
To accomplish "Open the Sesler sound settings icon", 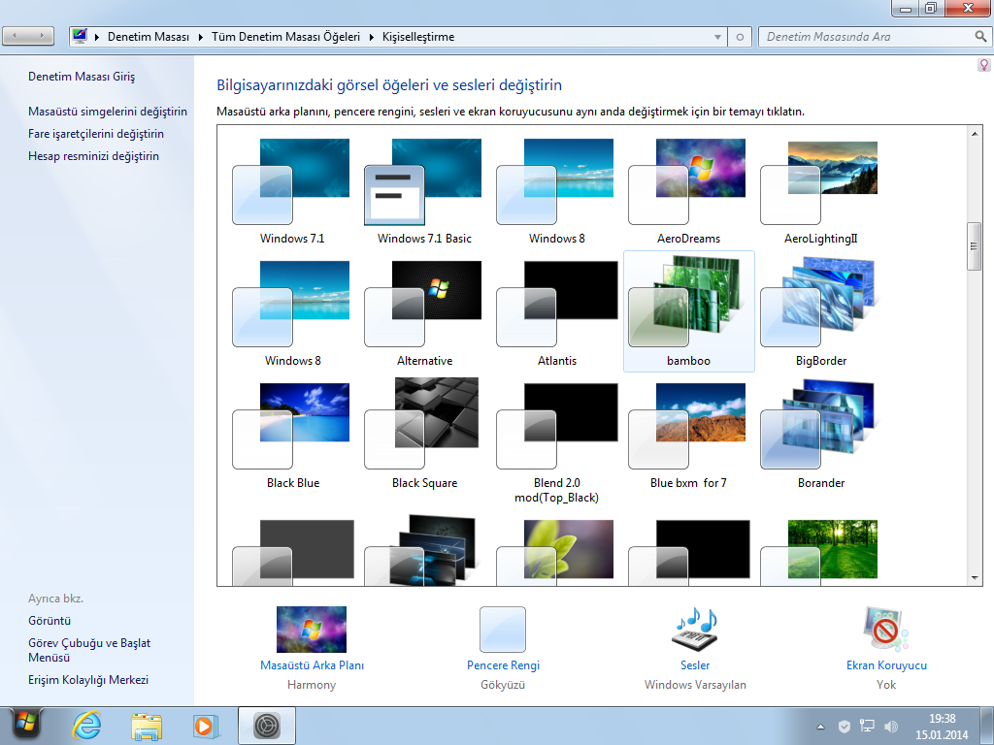I will tap(695, 631).
